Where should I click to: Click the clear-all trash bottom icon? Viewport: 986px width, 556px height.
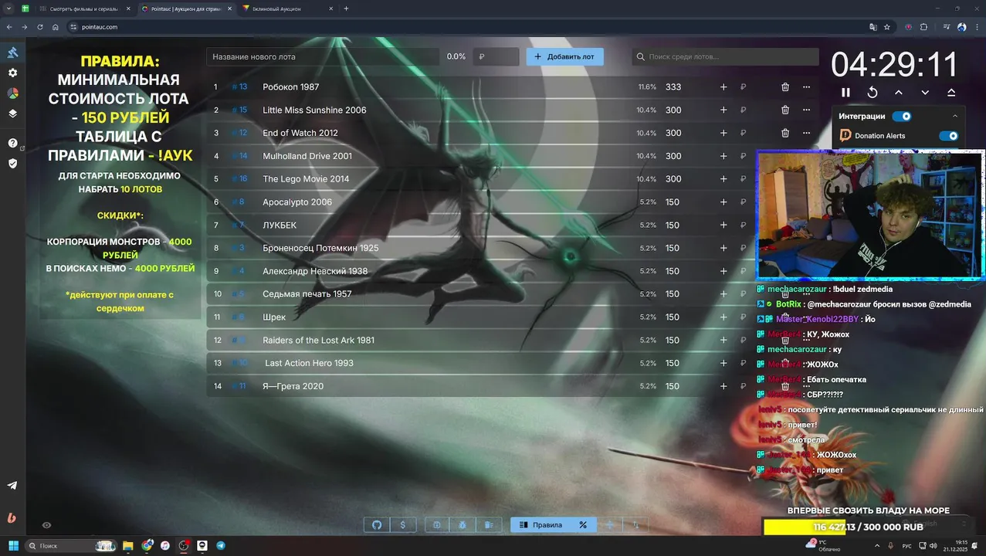tap(489, 525)
